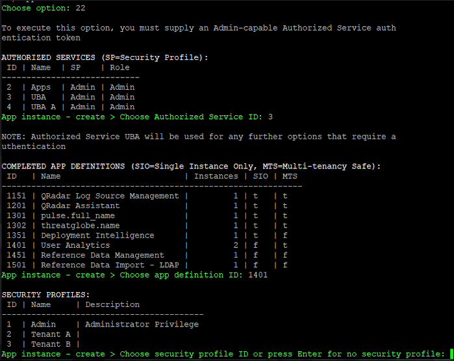
Task: Click the 'Administrator Privilege' description
Action: pyautogui.click(x=142, y=325)
